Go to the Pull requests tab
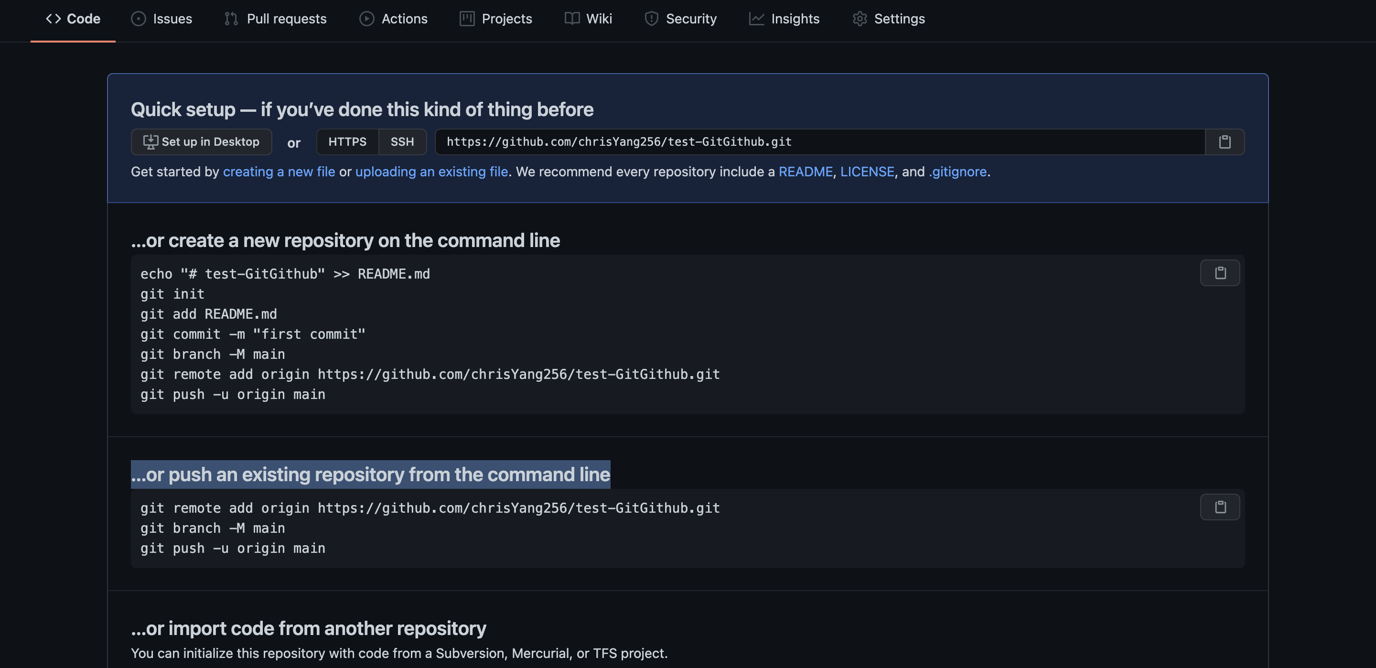This screenshot has height=668, width=1376. coord(276,19)
